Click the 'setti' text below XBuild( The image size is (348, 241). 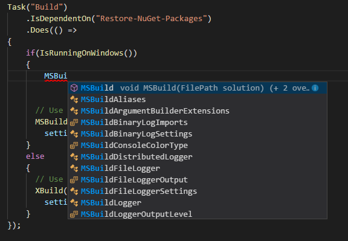pos(56,202)
